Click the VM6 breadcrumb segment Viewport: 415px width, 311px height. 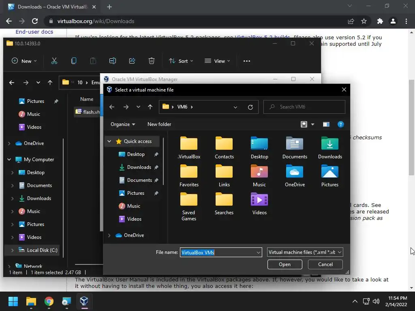point(182,107)
